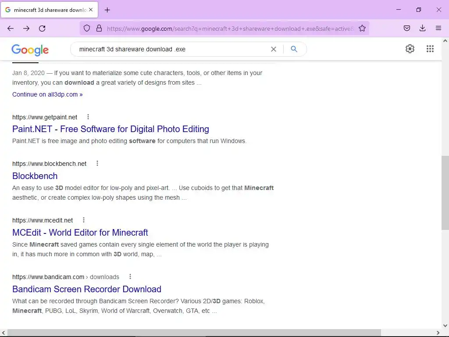Image resolution: width=449 pixels, height=337 pixels.
Task: Close the minecraft 3d shareware tab
Action: [x=91, y=10]
